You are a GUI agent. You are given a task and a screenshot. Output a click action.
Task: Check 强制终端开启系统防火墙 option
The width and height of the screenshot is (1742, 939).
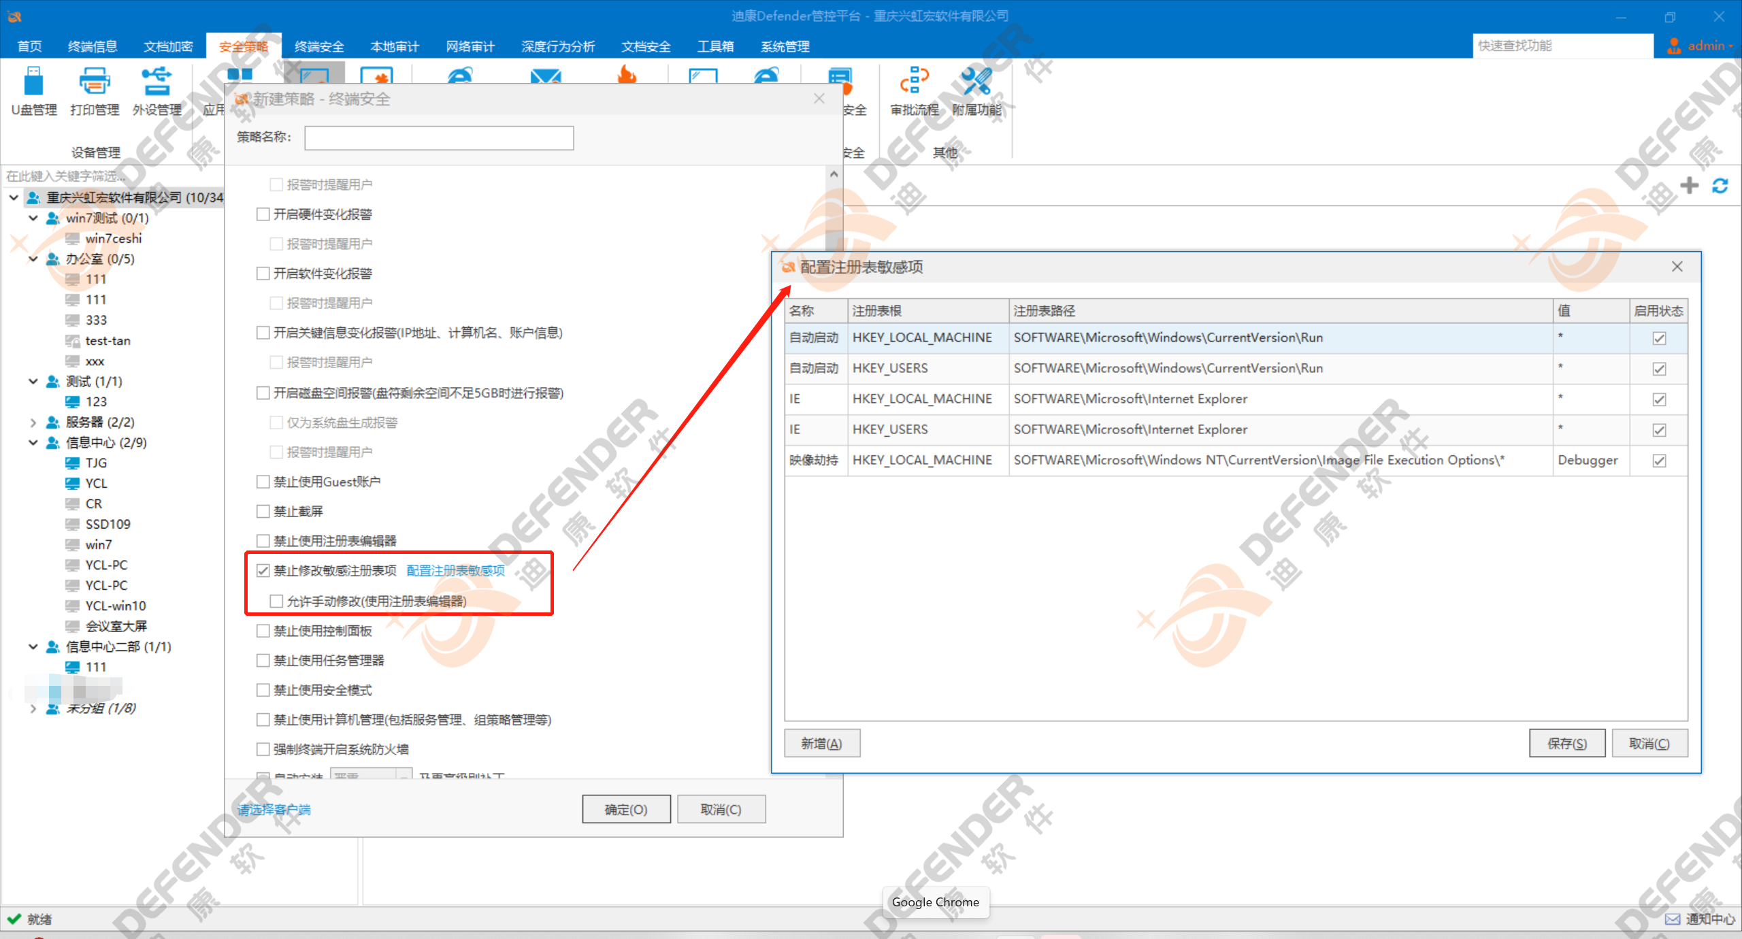pos(263,749)
